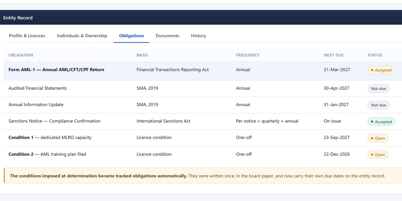The height and width of the screenshot is (201, 402).
Task: Click the BASIS column header
Action: point(142,55)
